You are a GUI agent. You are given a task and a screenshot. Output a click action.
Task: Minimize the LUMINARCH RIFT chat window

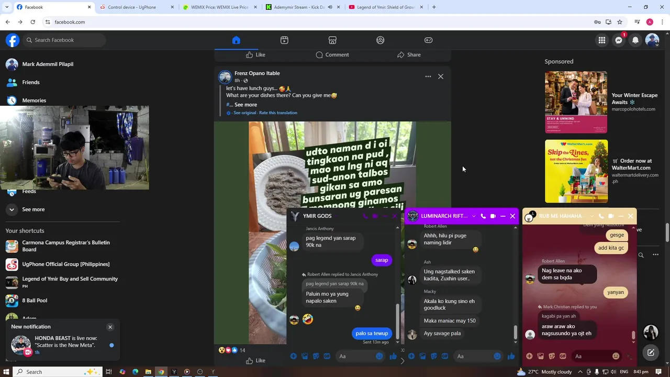click(x=503, y=216)
